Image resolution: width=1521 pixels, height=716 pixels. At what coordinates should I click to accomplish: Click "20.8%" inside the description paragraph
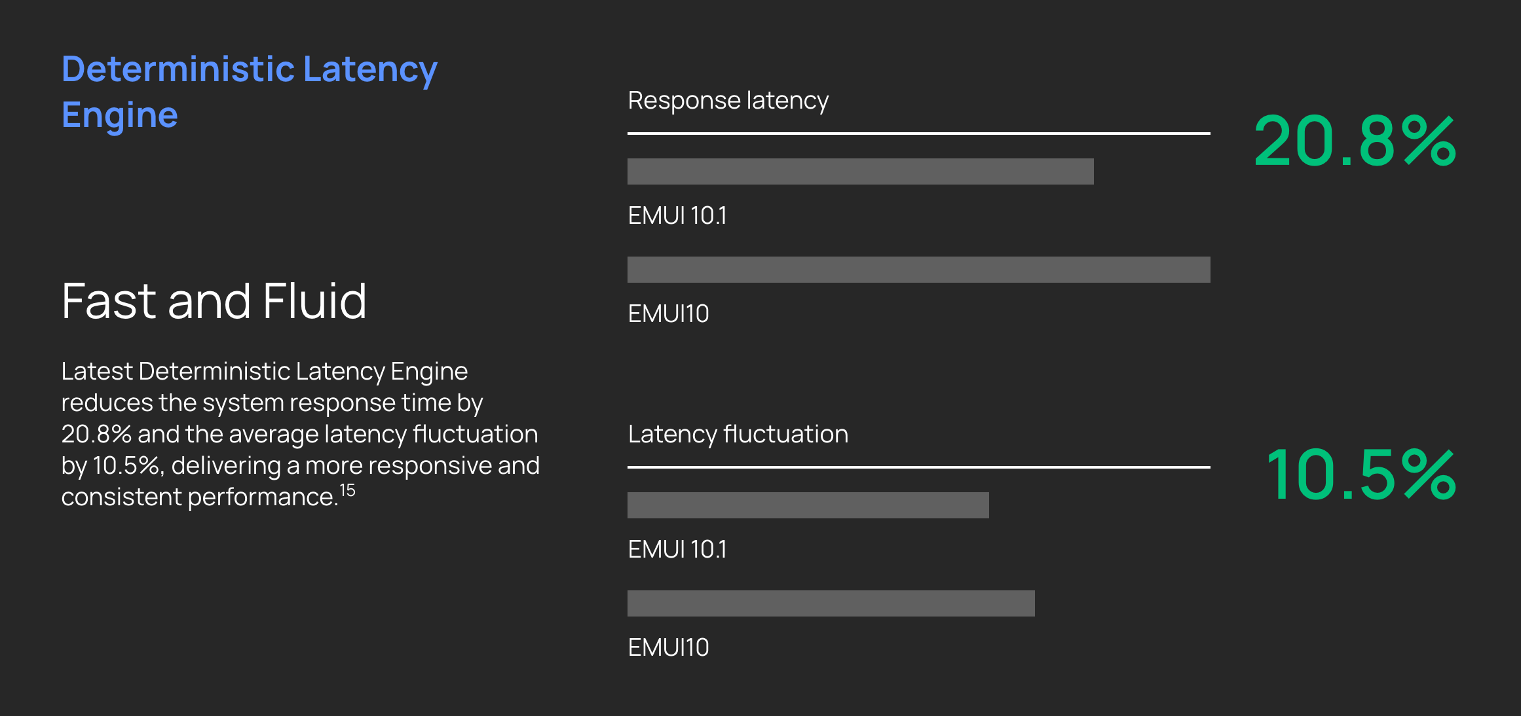96,434
